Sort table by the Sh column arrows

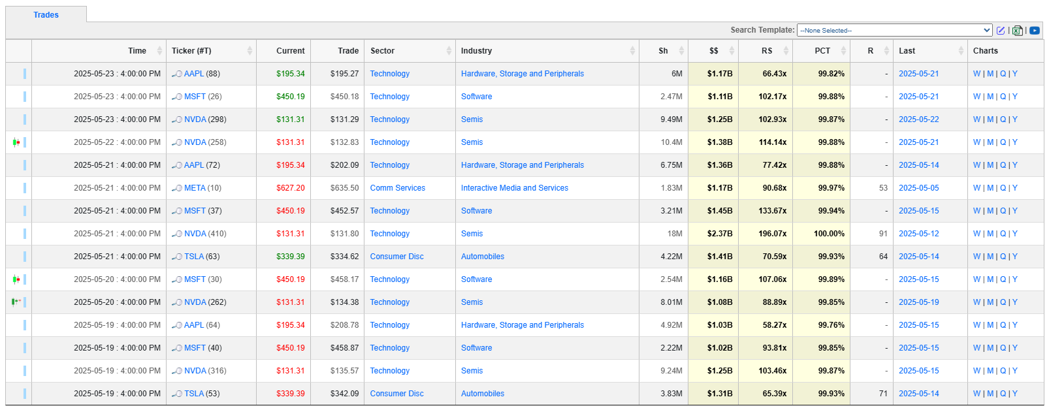(681, 51)
